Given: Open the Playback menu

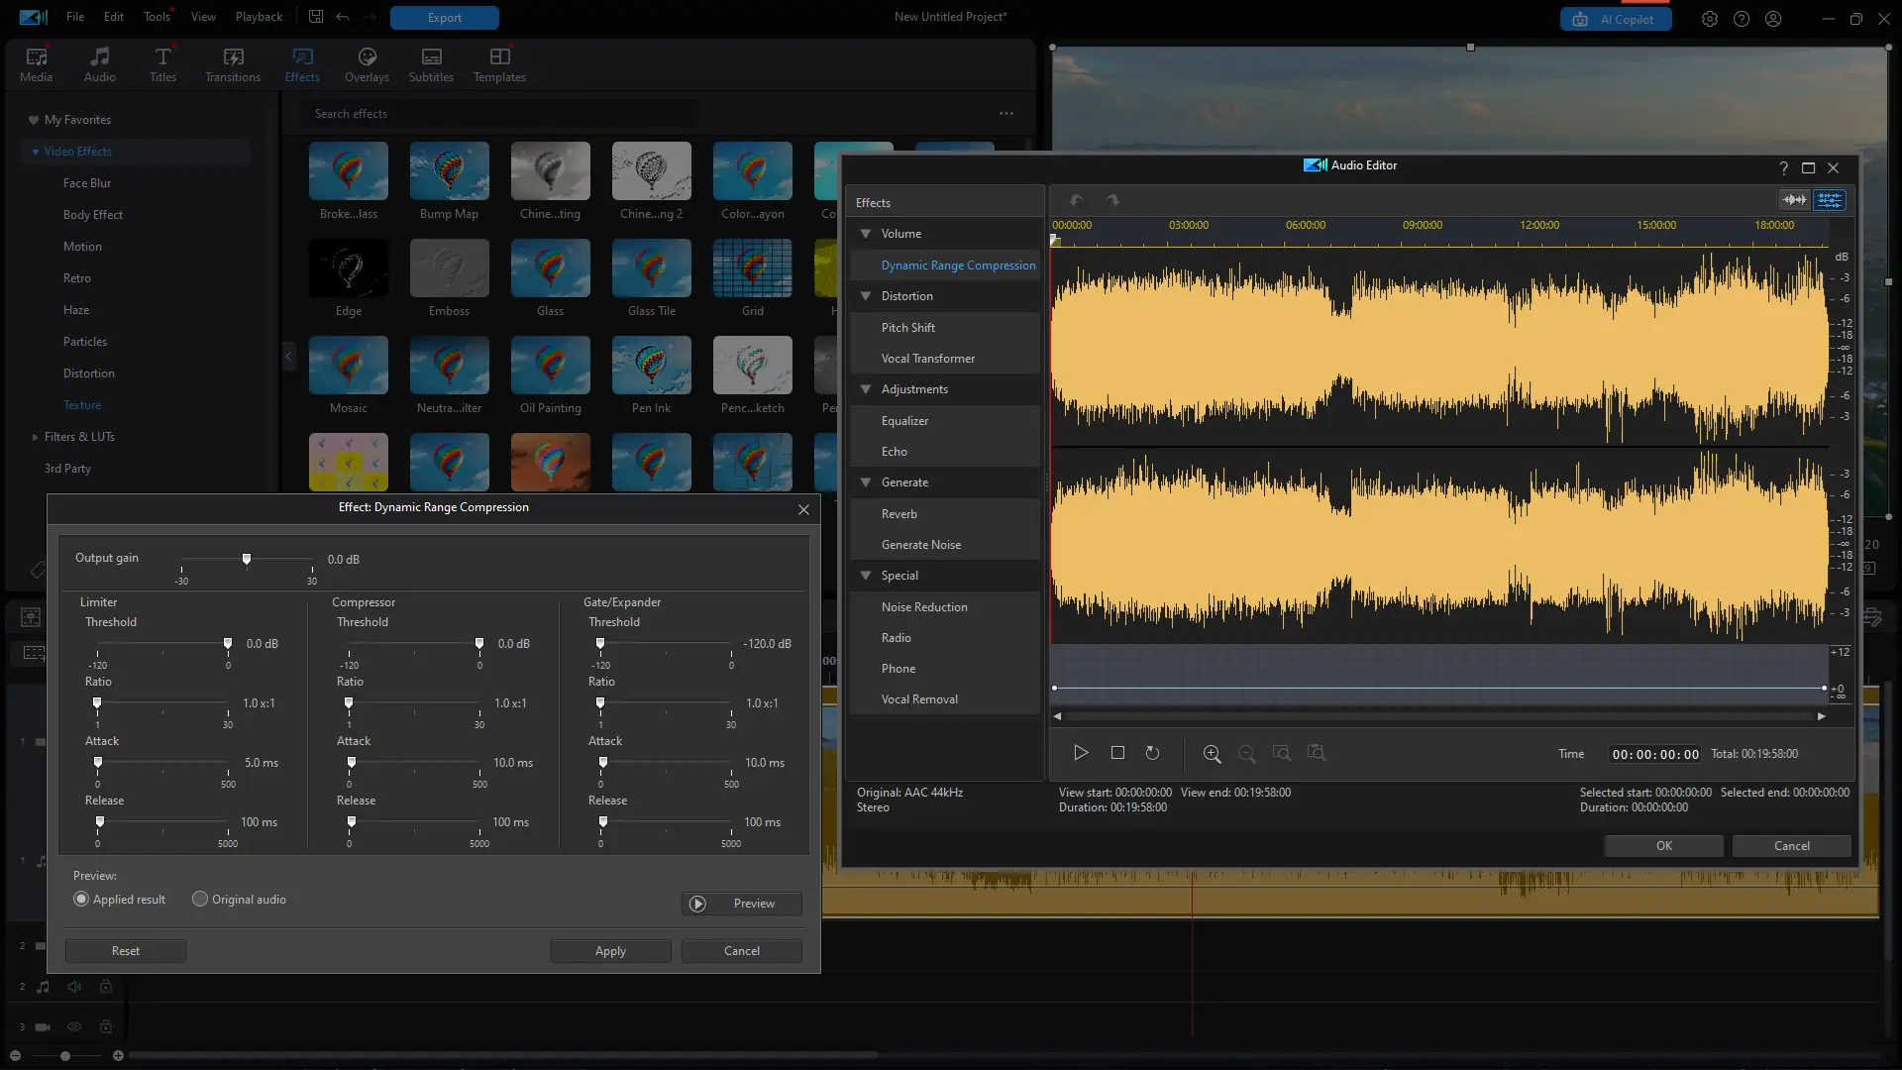Looking at the screenshot, I should point(259,17).
